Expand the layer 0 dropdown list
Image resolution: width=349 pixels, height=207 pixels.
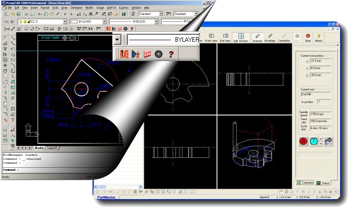(65, 21)
